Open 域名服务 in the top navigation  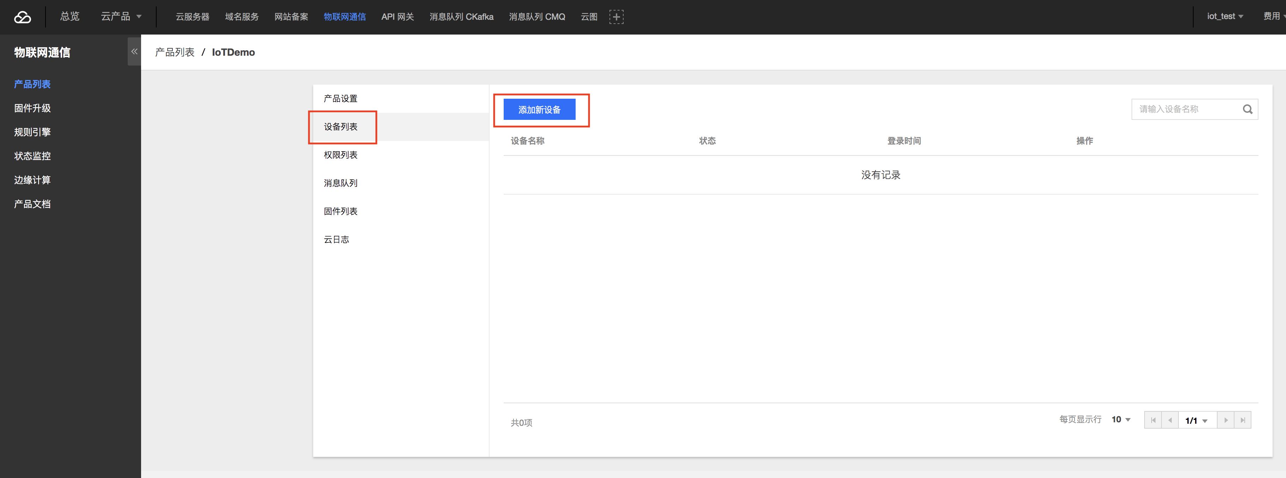242,17
